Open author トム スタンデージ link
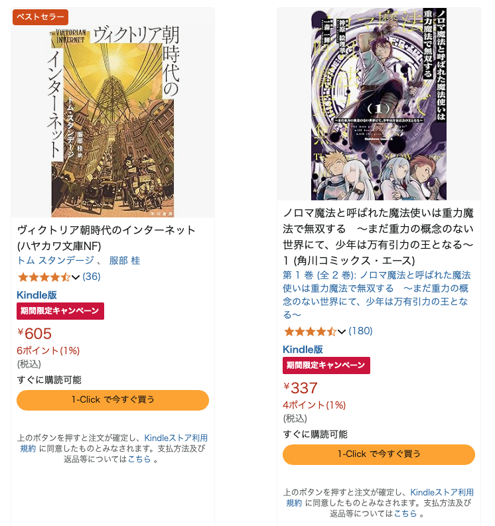The height and width of the screenshot is (526, 495). [55, 261]
